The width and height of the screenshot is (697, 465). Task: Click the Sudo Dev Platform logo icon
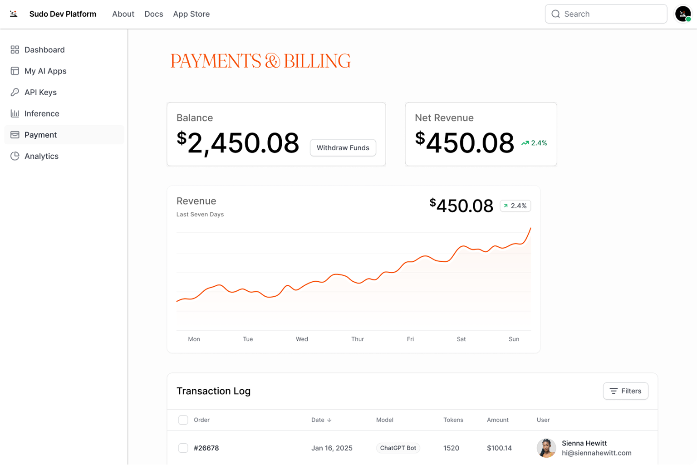14,14
